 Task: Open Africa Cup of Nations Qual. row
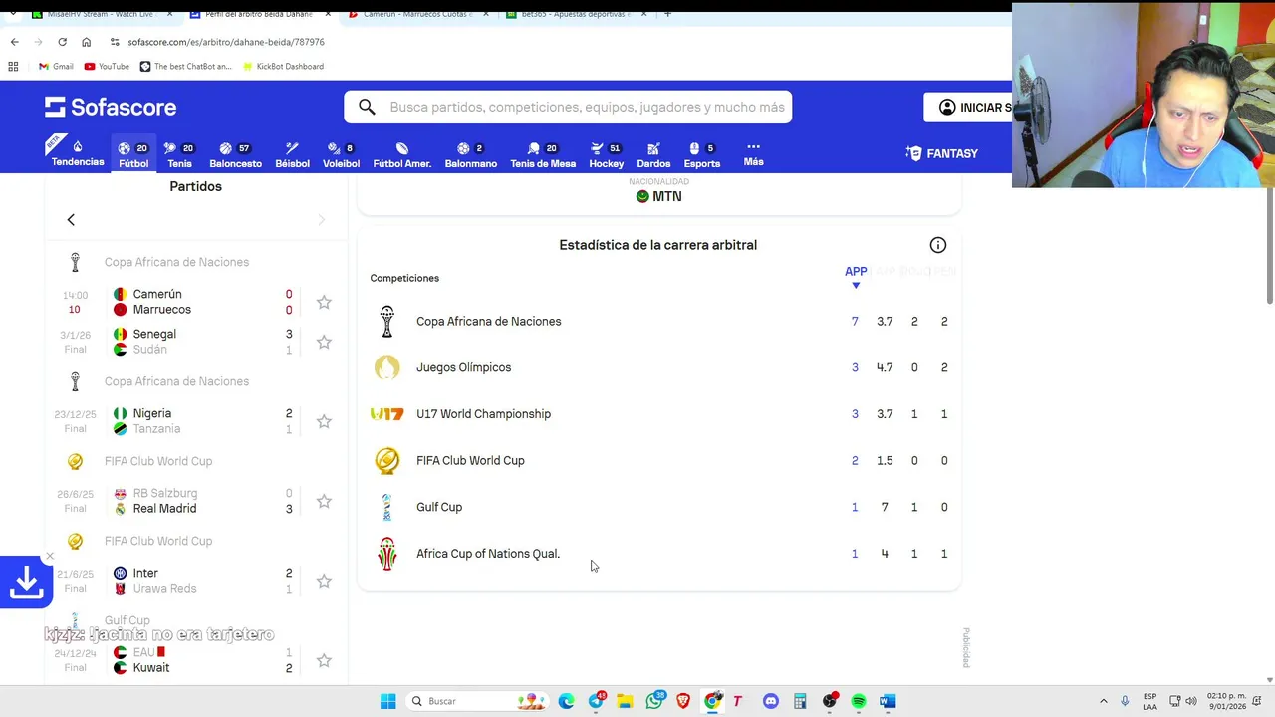(x=658, y=554)
